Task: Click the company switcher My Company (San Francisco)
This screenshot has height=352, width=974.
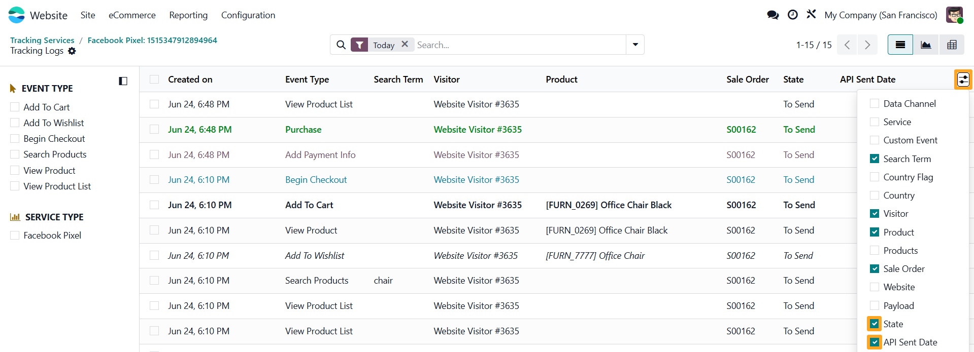Action: (x=881, y=15)
